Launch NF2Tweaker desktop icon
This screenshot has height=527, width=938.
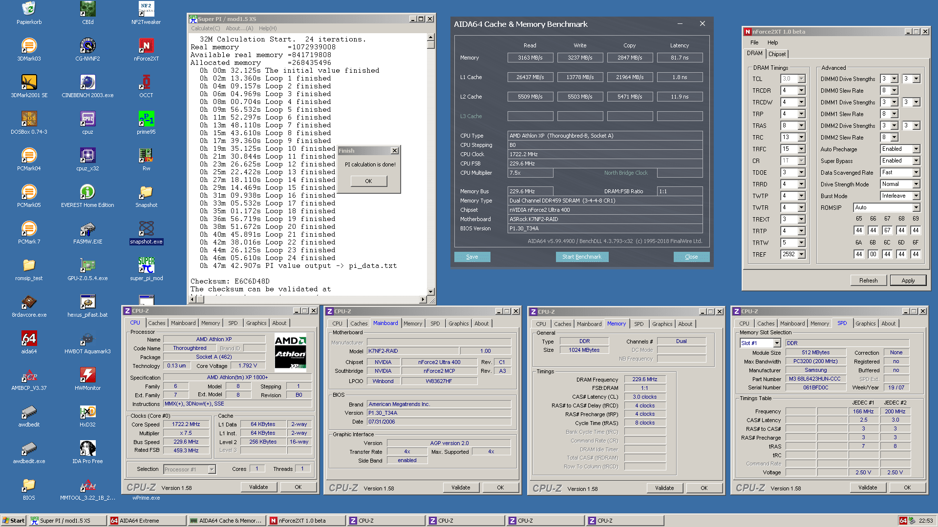point(146,13)
